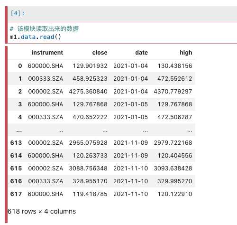This screenshot has height=225, width=237.
Task: Click close value 129.767868
Action: click(x=90, y=104)
